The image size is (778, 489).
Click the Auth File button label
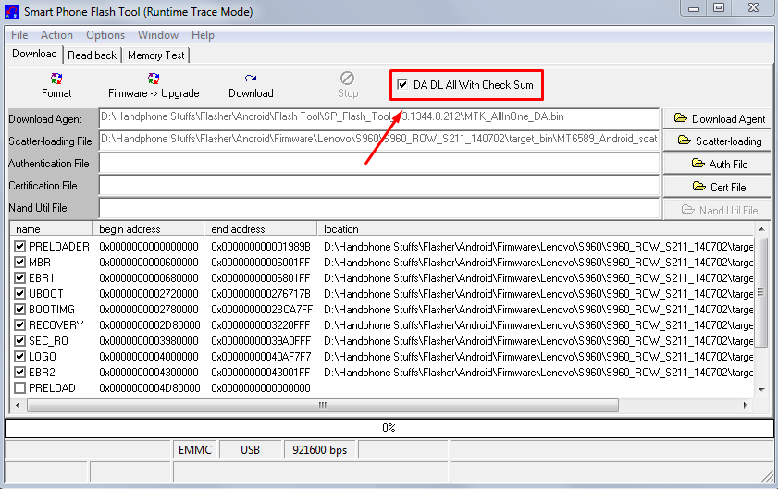(x=728, y=165)
